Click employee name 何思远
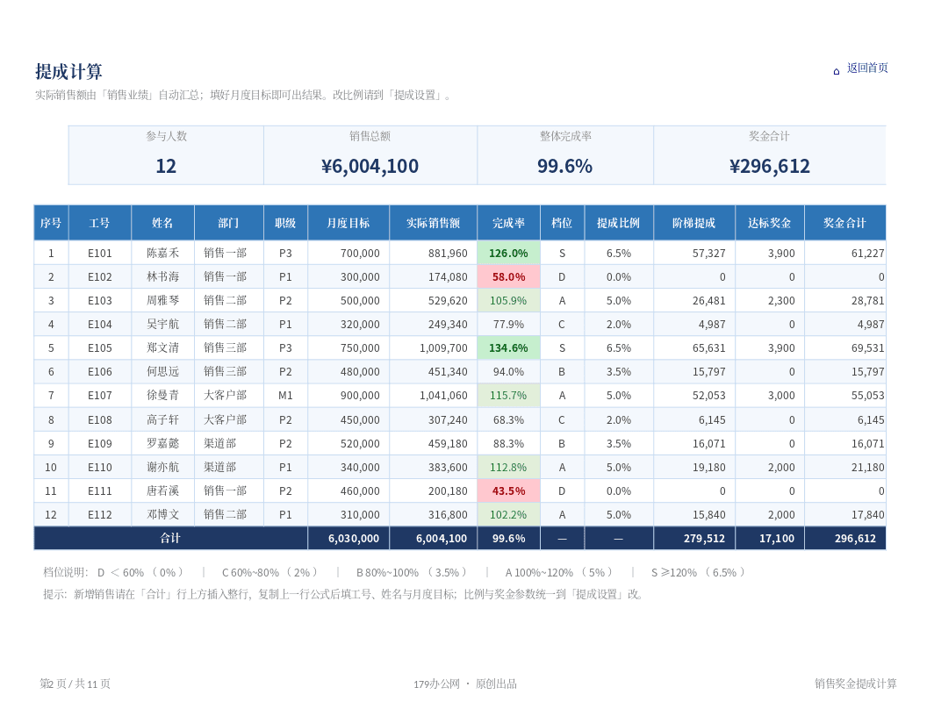 click(162, 371)
